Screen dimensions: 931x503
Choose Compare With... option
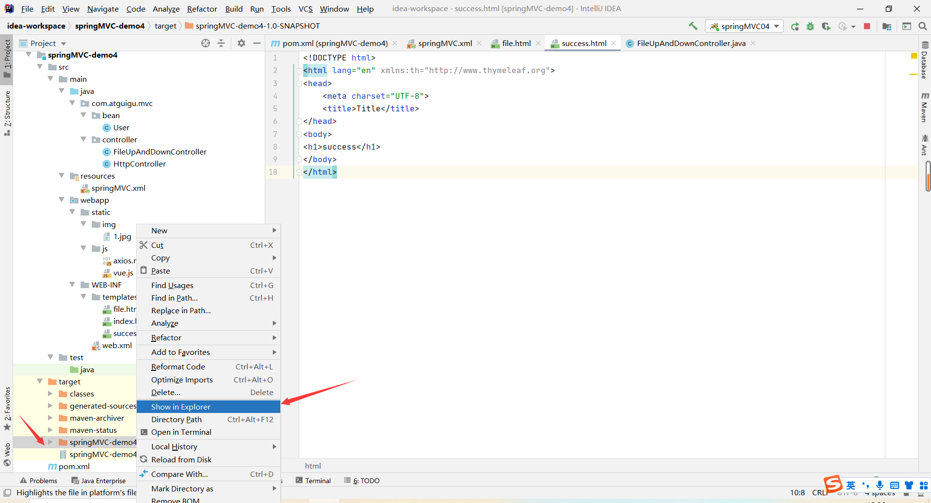pos(209,474)
